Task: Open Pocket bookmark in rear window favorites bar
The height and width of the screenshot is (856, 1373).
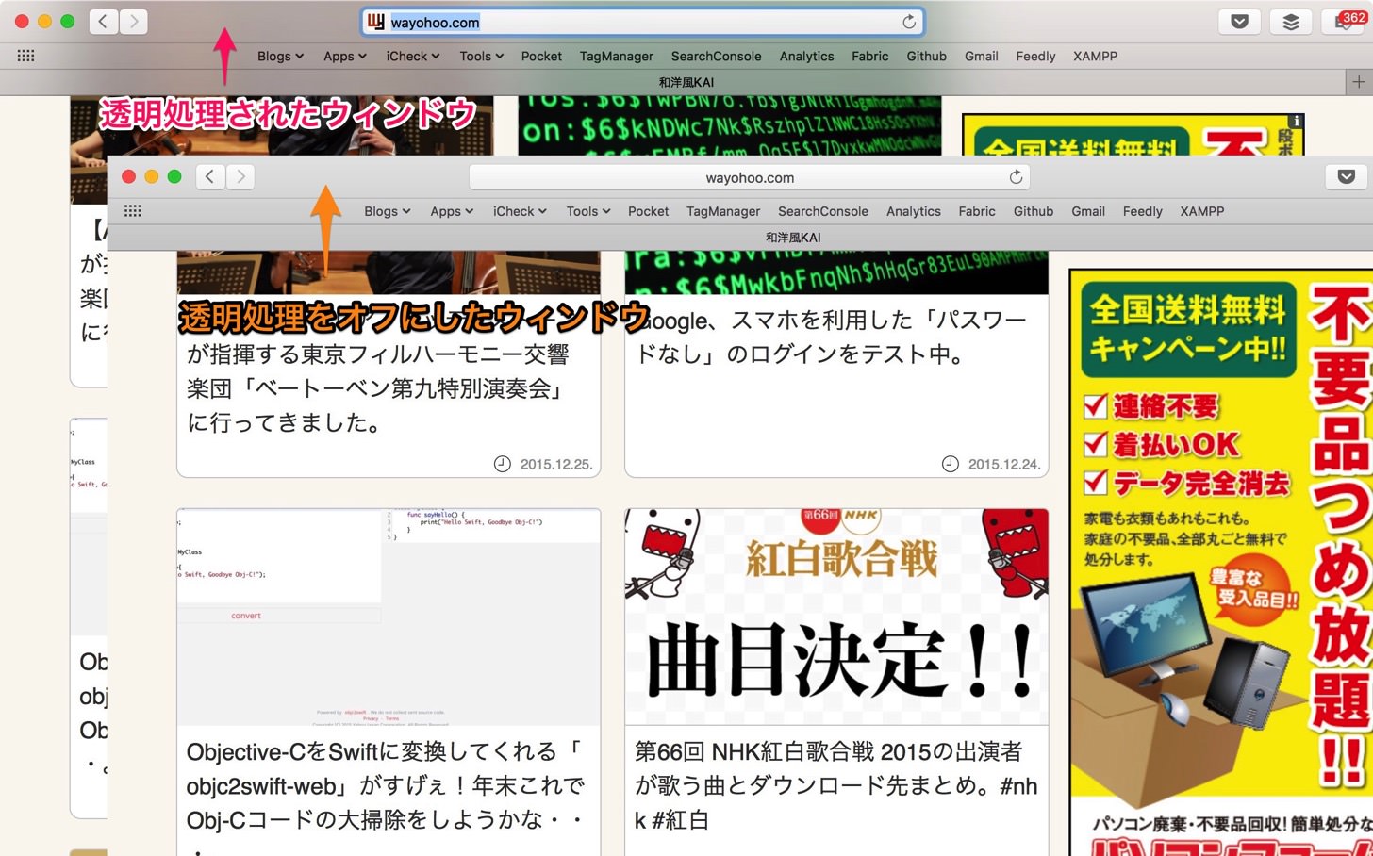Action: point(541,56)
